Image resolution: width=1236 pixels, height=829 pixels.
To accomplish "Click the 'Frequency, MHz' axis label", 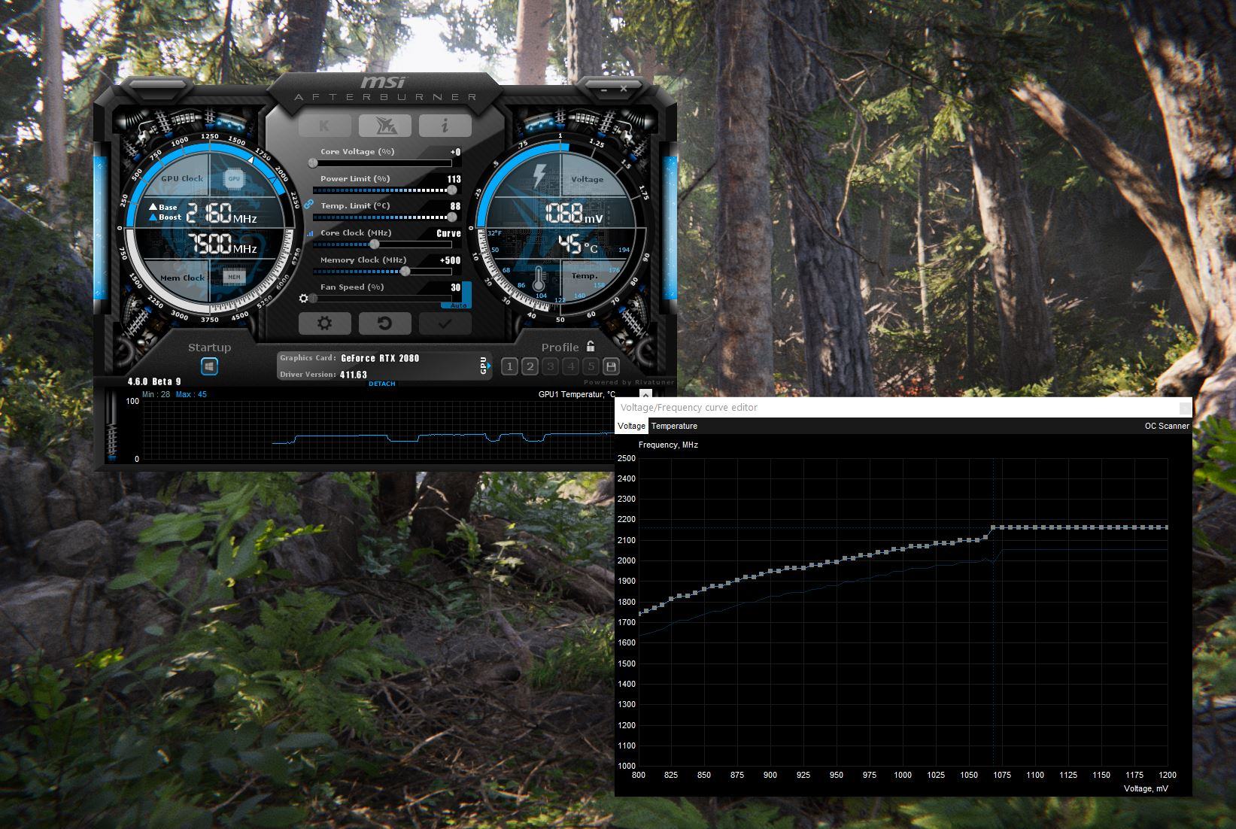I will click(x=668, y=445).
